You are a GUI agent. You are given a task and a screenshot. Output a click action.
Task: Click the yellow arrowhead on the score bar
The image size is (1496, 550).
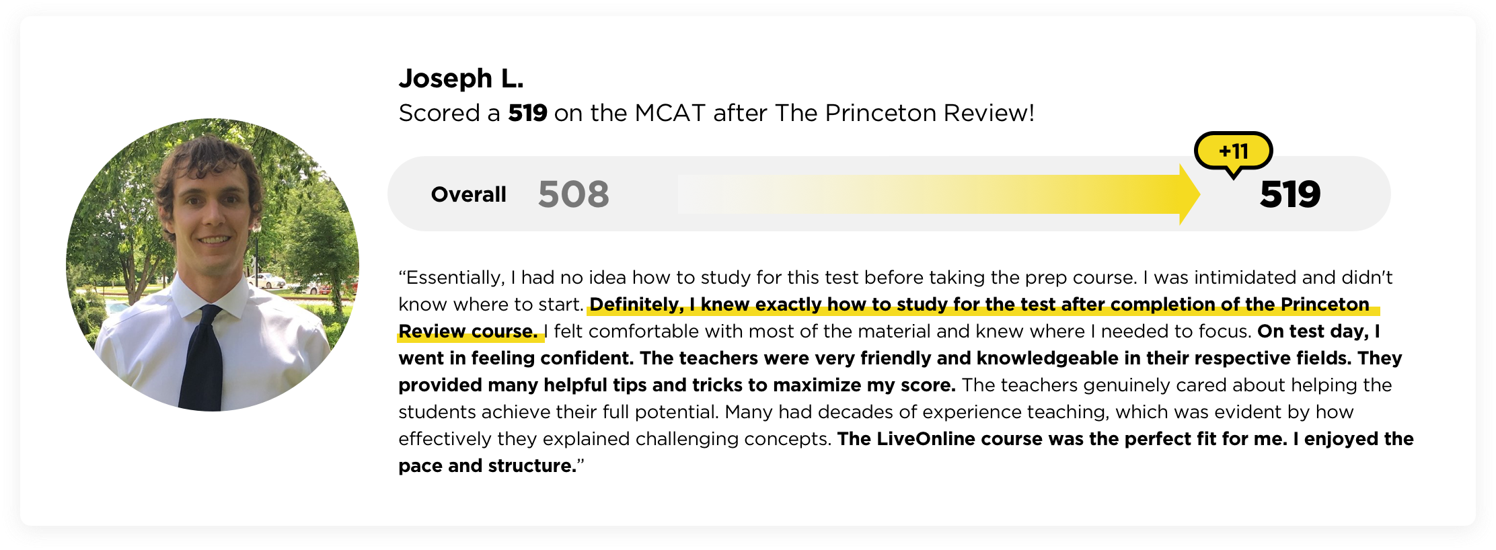[x=1189, y=194]
